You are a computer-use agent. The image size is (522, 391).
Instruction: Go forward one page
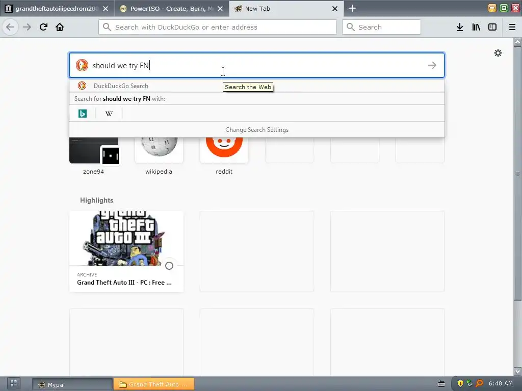pyautogui.click(x=27, y=27)
